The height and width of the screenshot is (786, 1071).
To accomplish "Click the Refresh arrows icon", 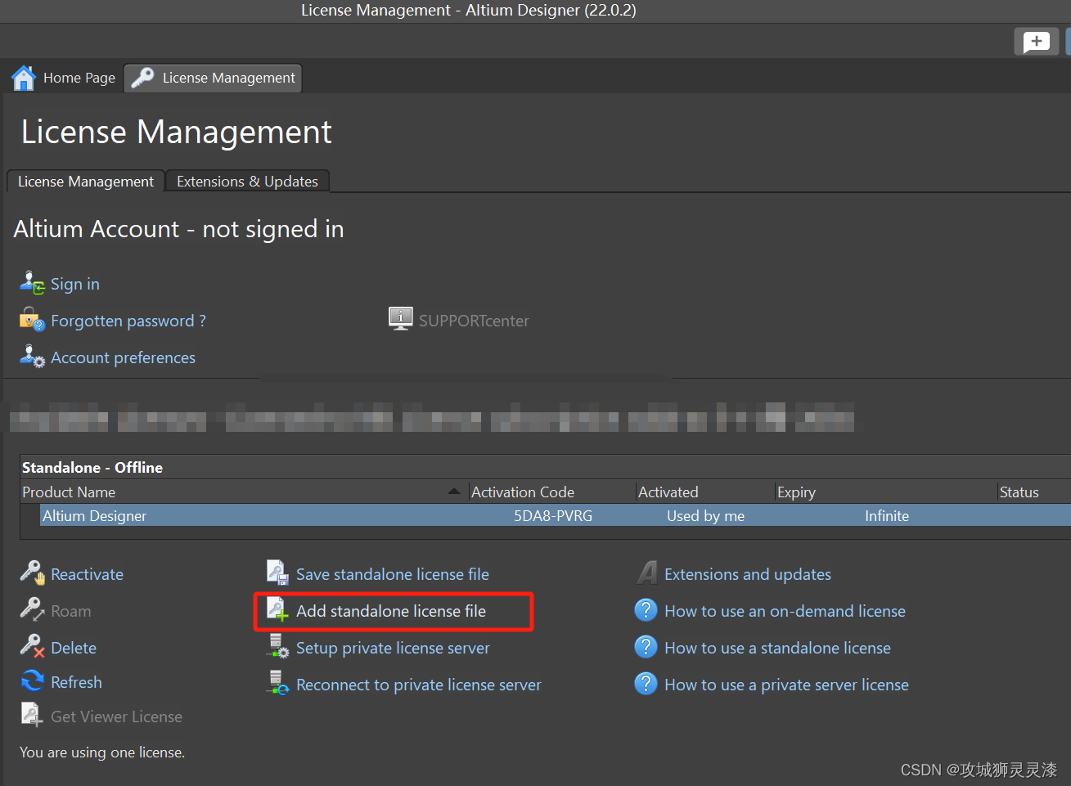I will (32, 681).
